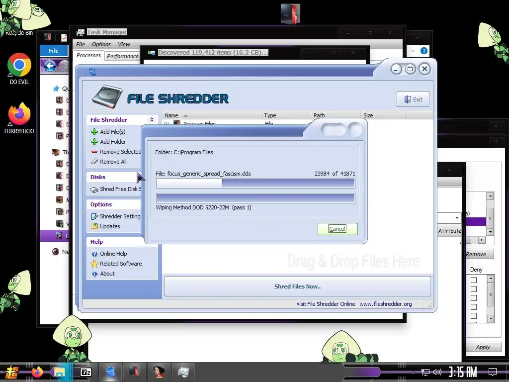The width and height of the screenshot is (509, 382).
Task: Tick the fifth Deny checkbox in permissions list
Action: (474, 316)
